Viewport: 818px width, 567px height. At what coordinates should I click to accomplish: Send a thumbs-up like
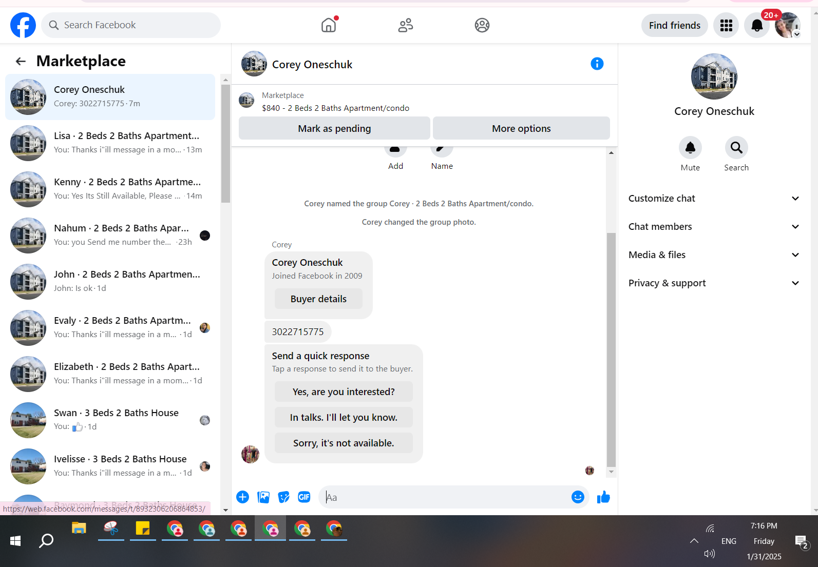(603, 497)
